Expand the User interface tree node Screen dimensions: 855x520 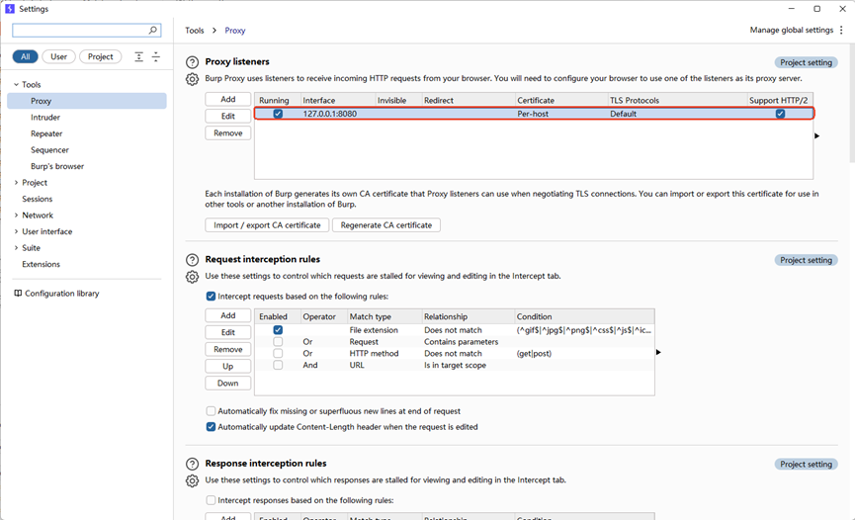coord(16,231)
